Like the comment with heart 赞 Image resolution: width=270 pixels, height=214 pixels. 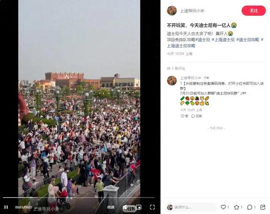pyautogui.click(x=184, y=116)
